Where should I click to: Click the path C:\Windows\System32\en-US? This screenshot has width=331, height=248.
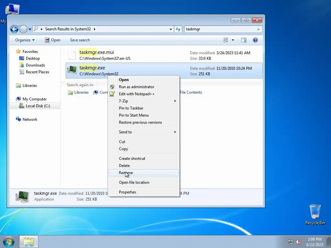105,58
